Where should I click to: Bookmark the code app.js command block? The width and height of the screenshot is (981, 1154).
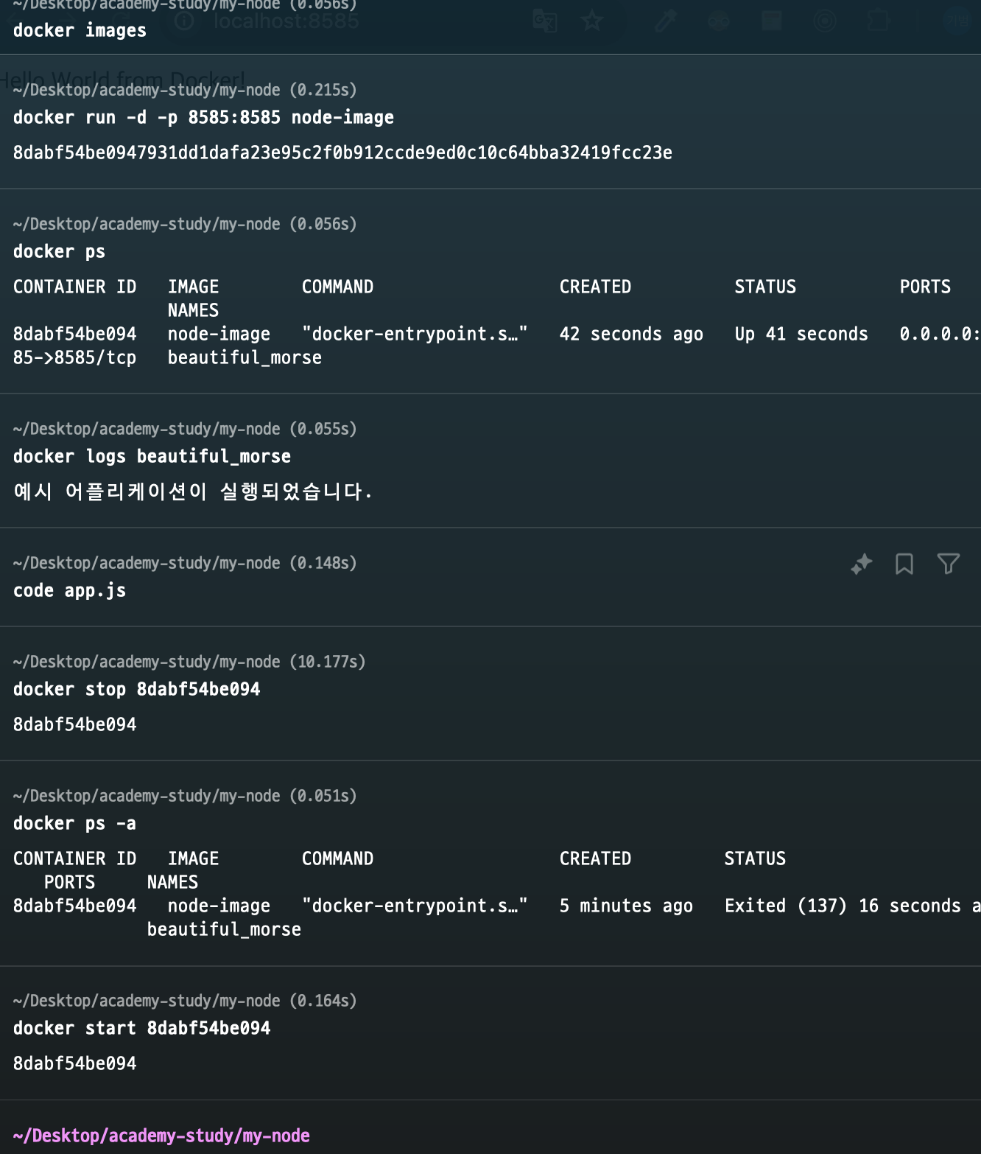[904, 563]
